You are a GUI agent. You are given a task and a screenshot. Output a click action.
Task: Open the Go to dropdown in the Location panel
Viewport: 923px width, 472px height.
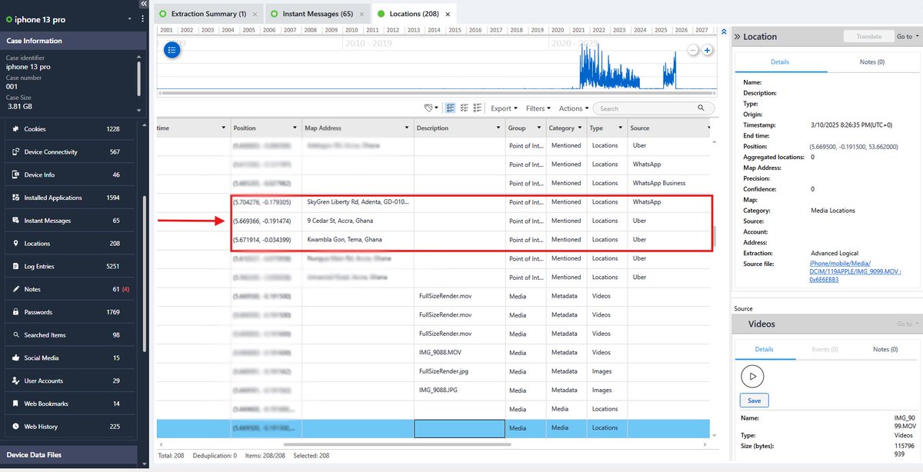click(x=905, y=36)
